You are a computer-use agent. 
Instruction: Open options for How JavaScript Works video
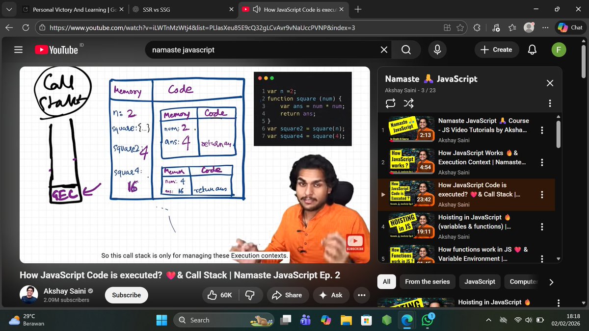click(542, 162)
